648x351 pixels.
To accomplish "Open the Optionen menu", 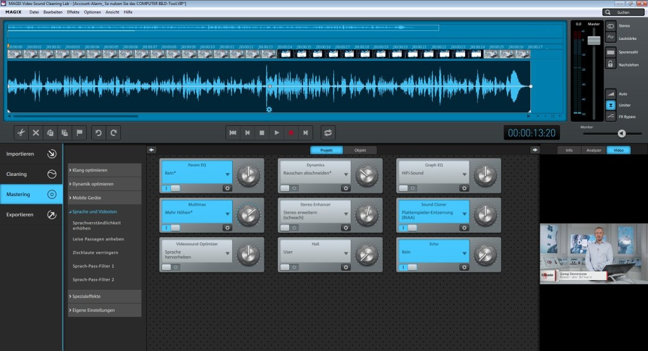I will pos(92,13).
